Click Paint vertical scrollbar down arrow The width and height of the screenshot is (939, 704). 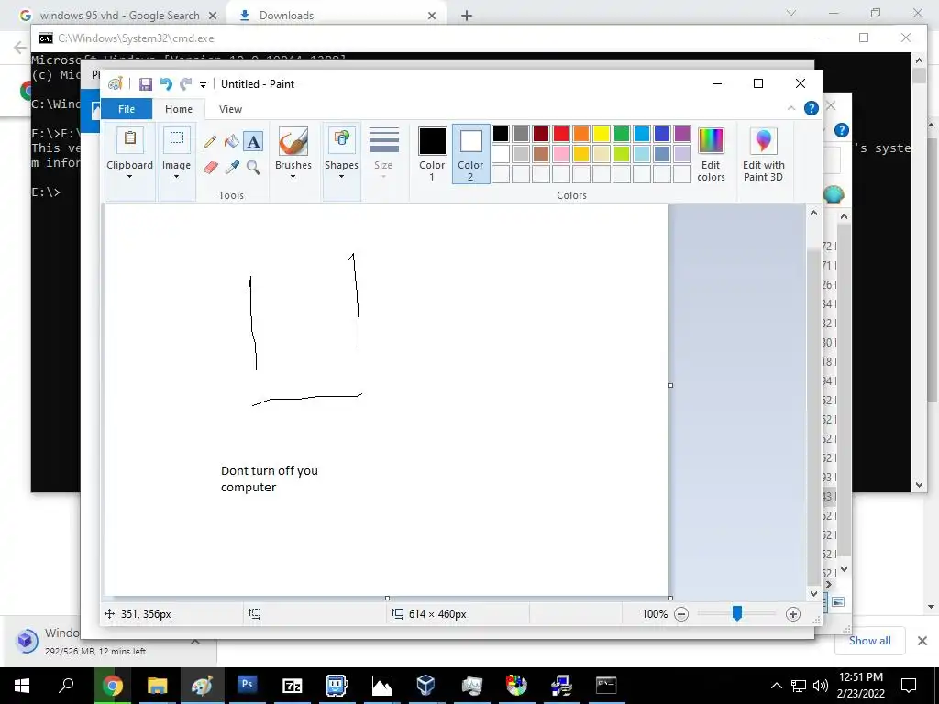813,594
